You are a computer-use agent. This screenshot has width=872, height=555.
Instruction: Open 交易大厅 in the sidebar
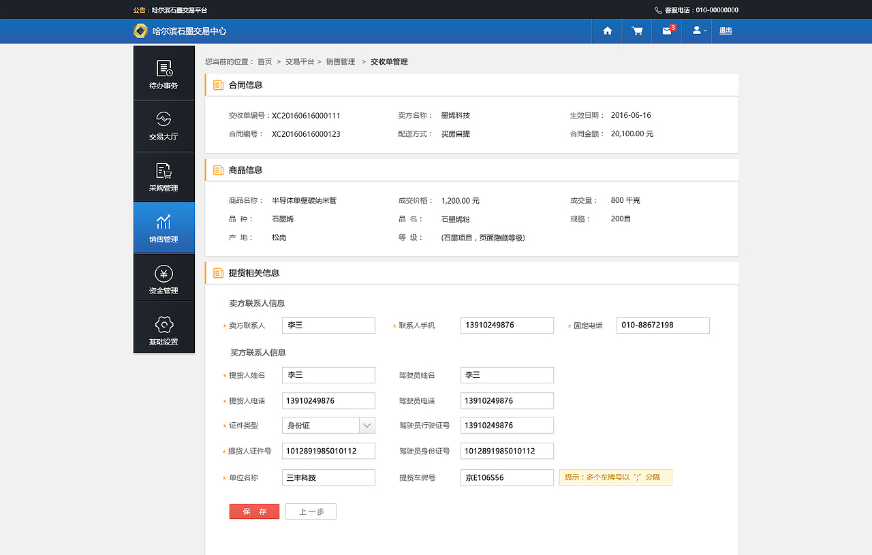pyautogui.click(x=163, y=125)
